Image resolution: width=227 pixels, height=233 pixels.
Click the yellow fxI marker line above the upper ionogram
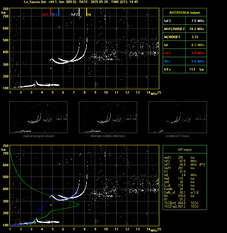pos(87,12)
